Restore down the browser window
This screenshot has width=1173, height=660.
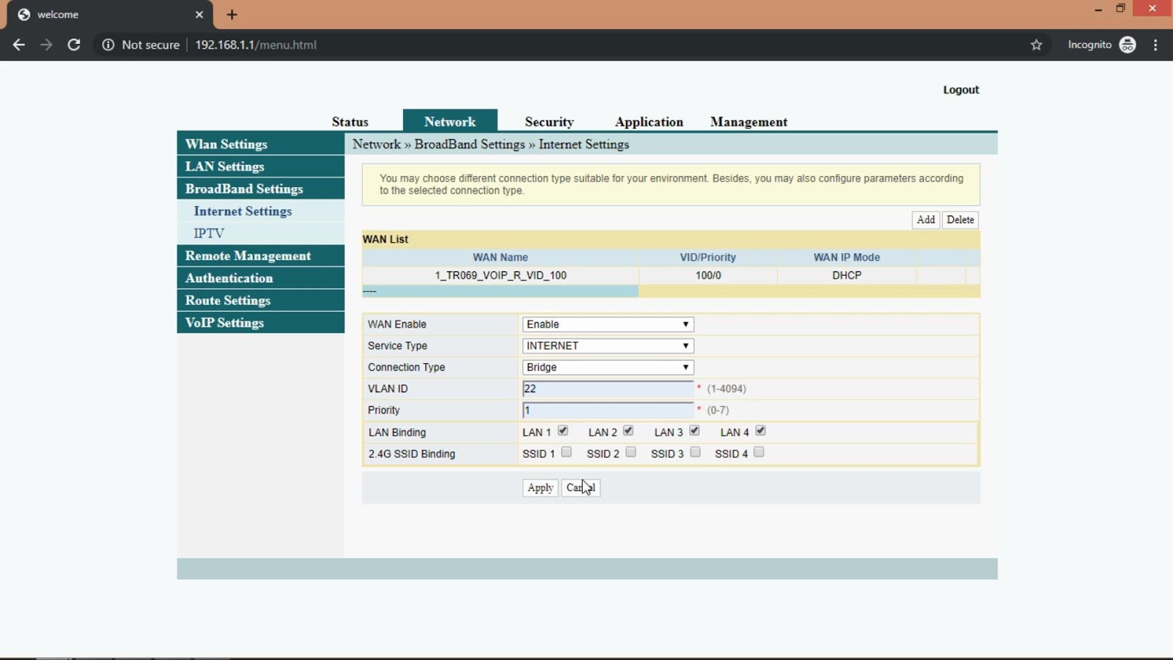point(1120,9)
